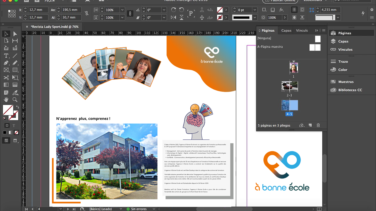Open opacity 100% slider arrow

click(x=285, y=18)
